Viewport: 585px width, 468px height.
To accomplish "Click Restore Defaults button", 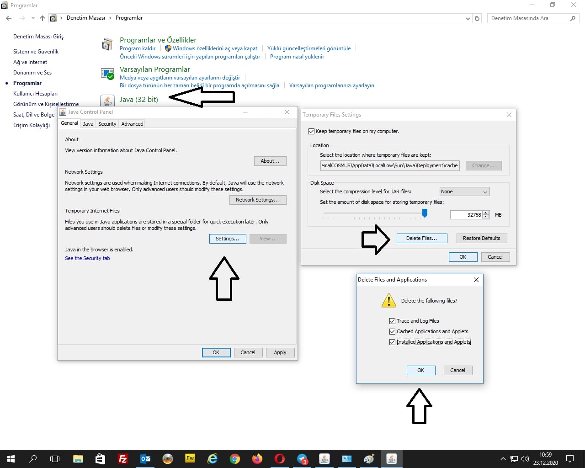I will point(482,238).
